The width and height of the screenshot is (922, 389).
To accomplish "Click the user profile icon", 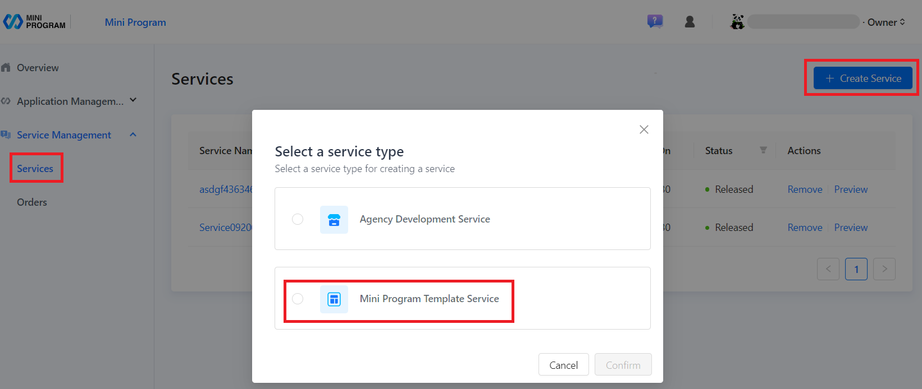I will [690, 21].
